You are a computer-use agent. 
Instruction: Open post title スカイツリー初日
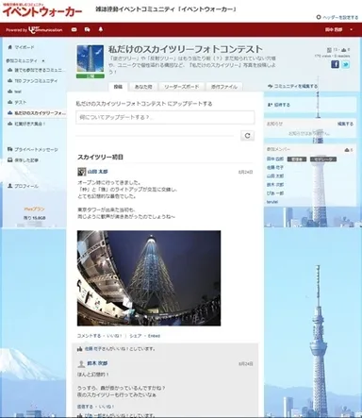point(100,157)
